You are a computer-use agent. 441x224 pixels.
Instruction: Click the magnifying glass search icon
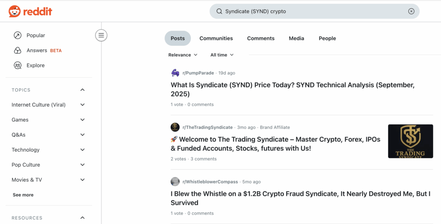click(x=219, y=11)
